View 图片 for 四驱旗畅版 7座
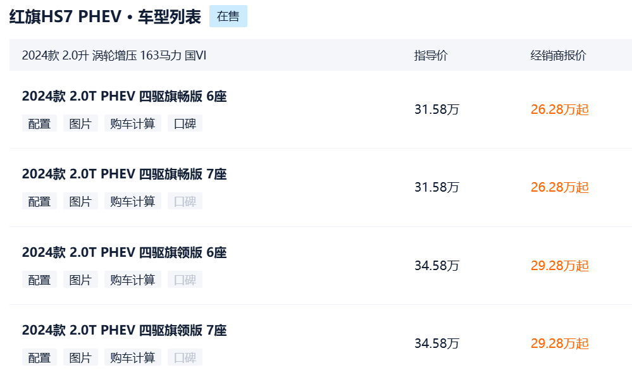The image size is (632, 389). (80, 201)
